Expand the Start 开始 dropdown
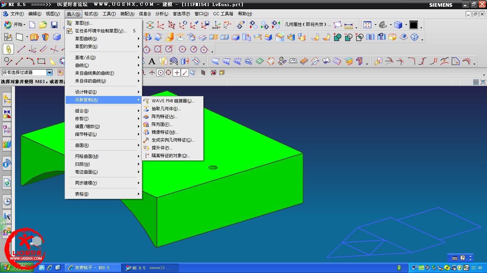The image size is (487, 273). pyautogui.click(x=15, y=25)
